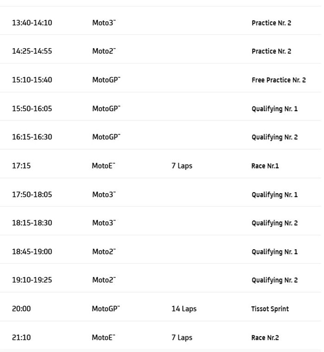The width and height of the screenshot is (324, 352).
Task: Open Moto2 Qualifying Nr. 2 at 19:10-19:25
Action: pos(274,280)
